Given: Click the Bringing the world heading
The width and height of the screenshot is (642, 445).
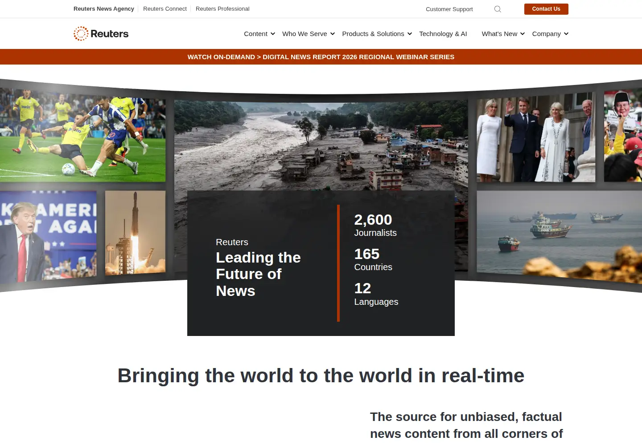Looking at the screenshot, I should pyautogui.click(x=321, y=376).
